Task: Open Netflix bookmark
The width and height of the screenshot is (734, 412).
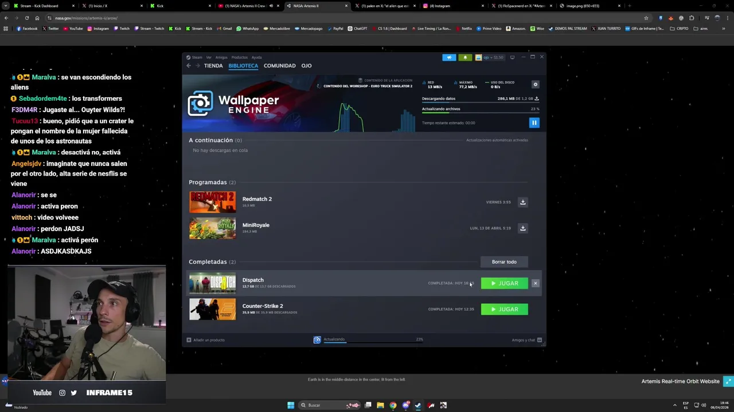Action: coord(464,29)
